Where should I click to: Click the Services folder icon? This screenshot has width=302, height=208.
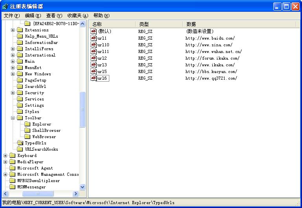tap(20, 99)
